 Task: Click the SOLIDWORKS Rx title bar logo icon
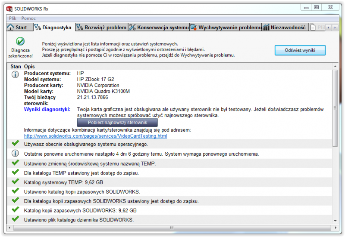(9, 9)
